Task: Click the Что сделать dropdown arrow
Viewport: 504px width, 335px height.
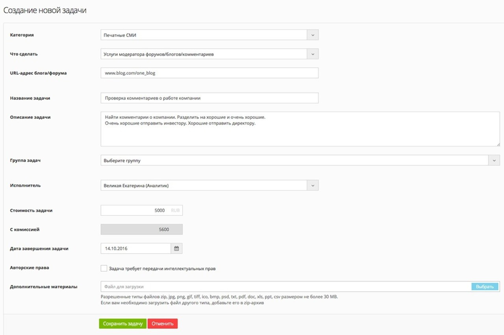Action: click(x=312, y=54)
